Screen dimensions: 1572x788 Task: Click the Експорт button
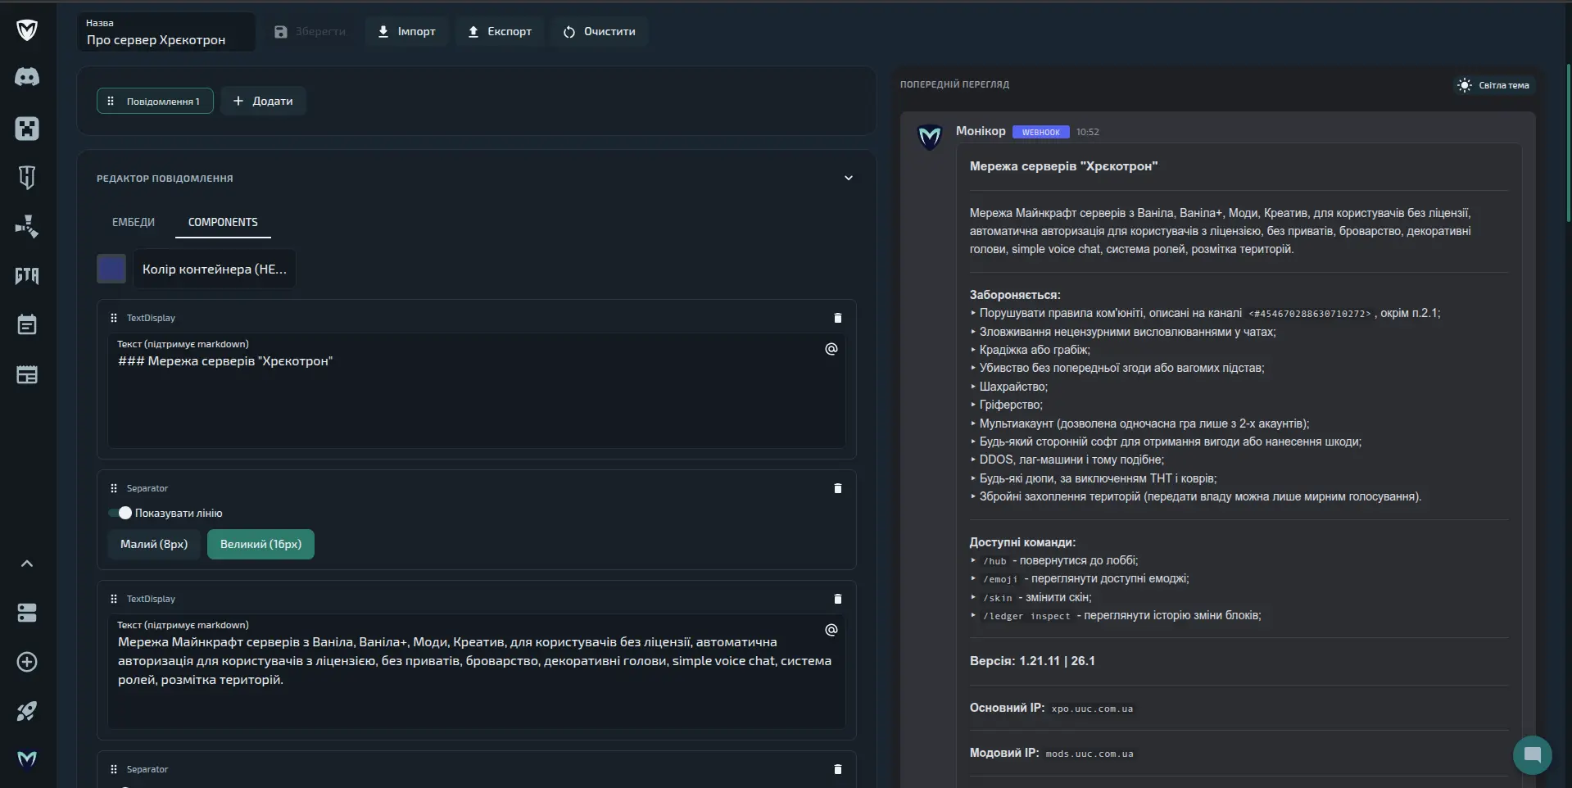click(x=500, y=32)
